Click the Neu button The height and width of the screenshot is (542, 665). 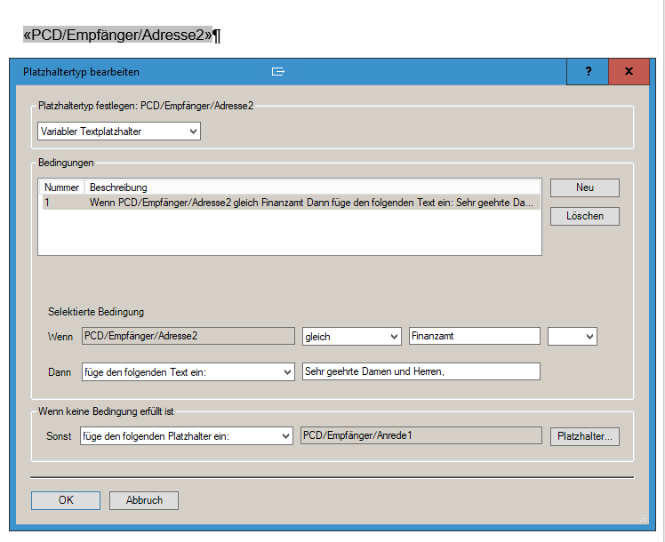(x=584, y=187)
